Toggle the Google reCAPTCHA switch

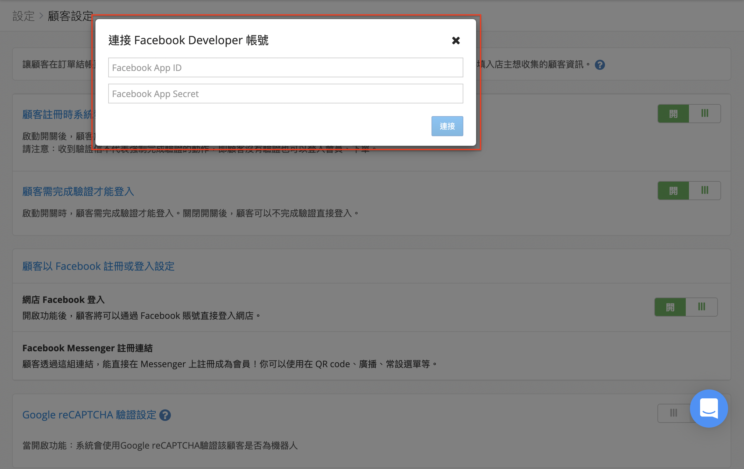[x=674, y=413]
